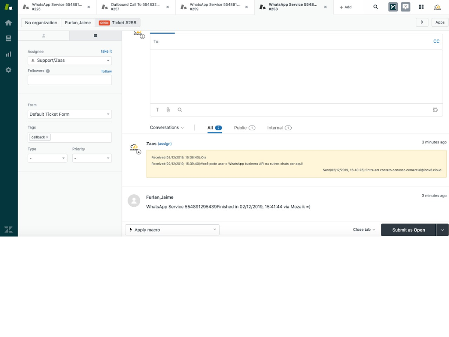
Task: Click the attach file paperclip icon
Action: pyautogui.click(x=168, y=110)
